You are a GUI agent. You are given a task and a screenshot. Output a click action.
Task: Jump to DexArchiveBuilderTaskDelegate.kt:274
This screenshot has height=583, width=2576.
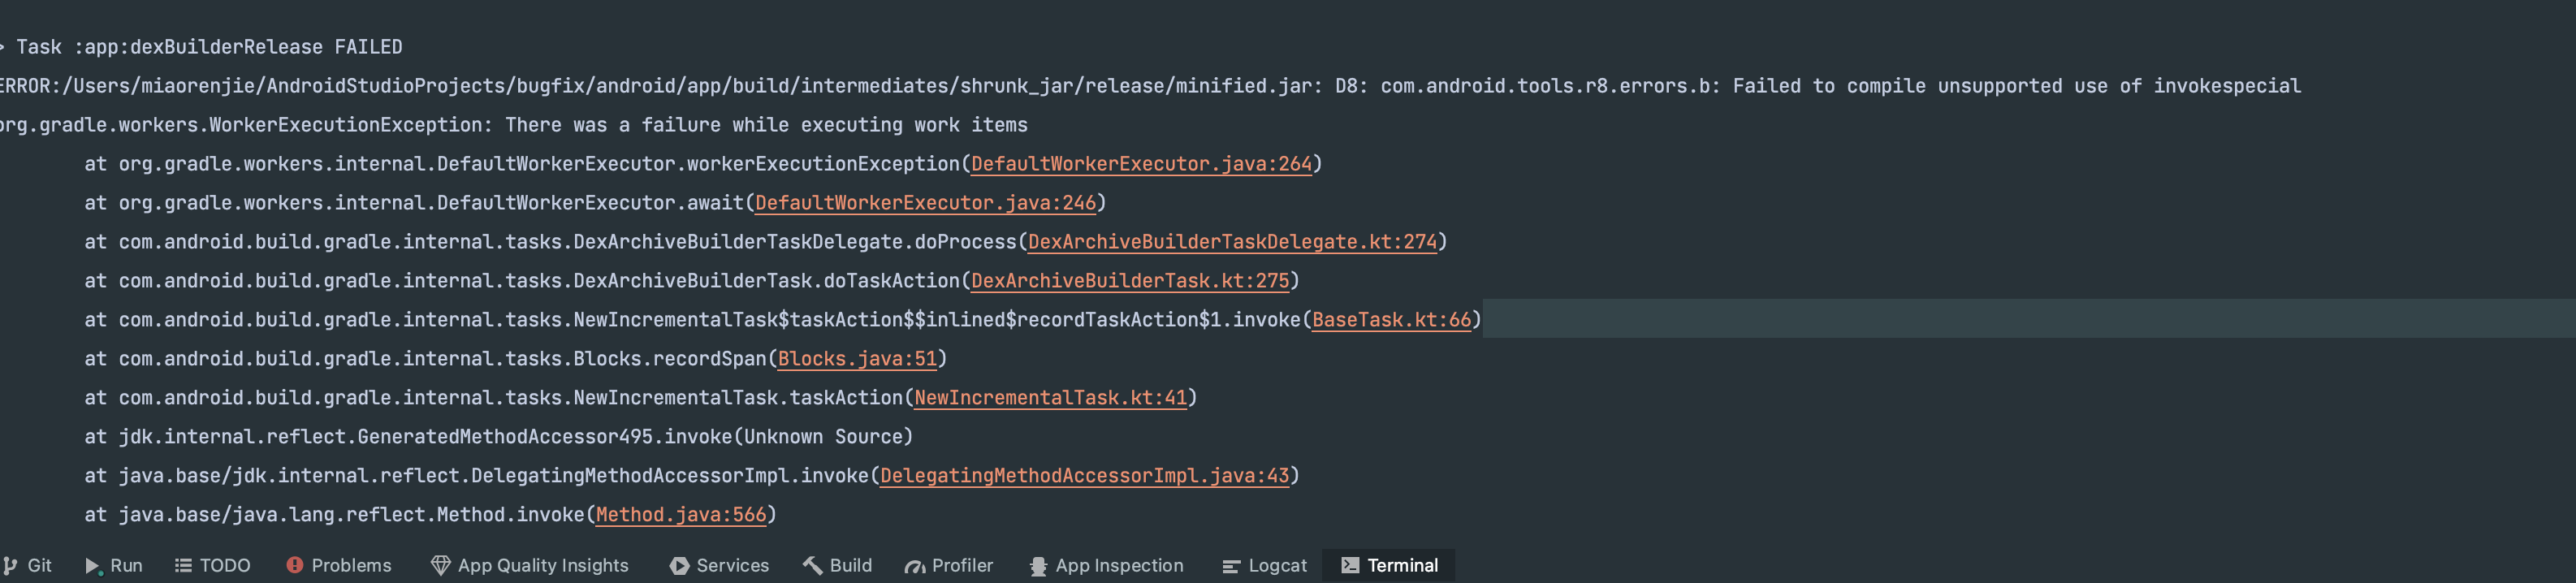pos(1232,242)
